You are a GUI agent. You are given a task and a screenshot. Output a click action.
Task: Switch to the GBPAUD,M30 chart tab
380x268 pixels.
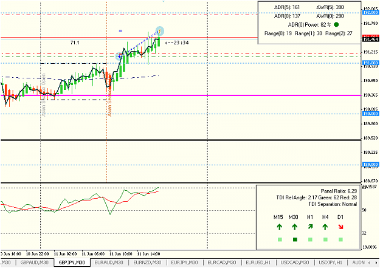point(34,263)
